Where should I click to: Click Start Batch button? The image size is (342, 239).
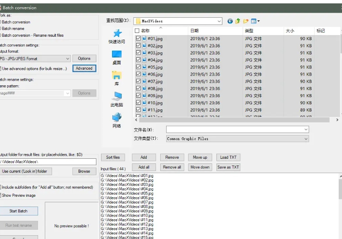19,211
